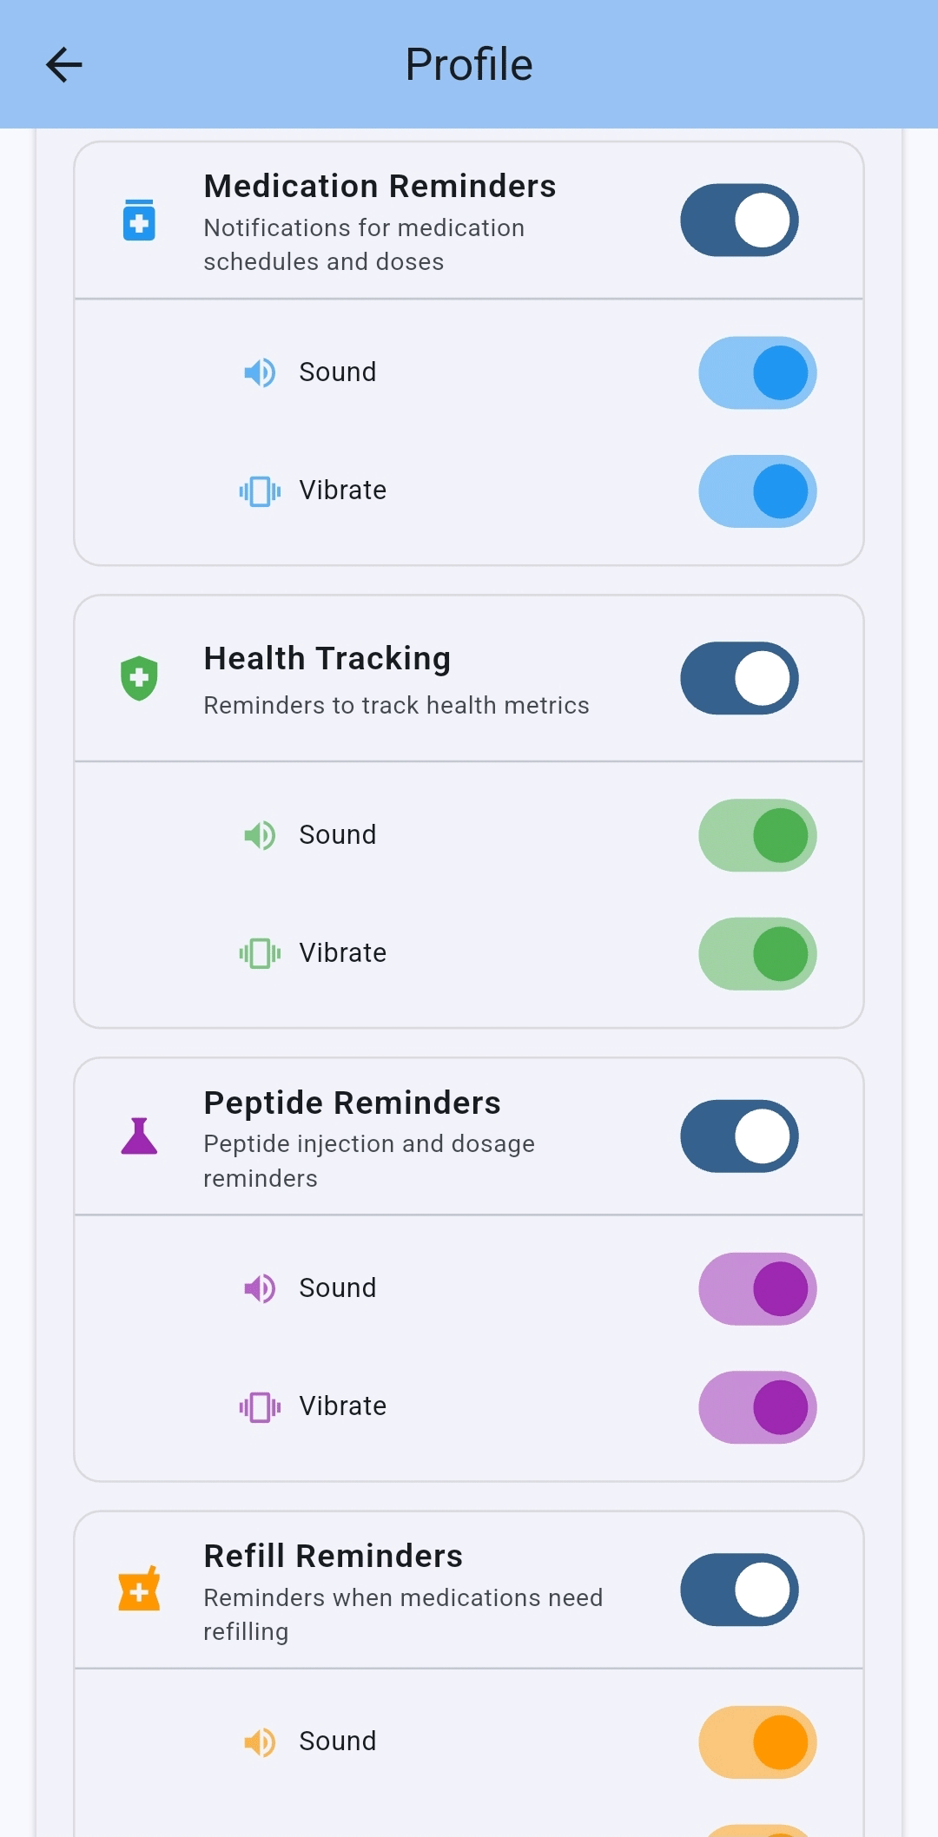Click the Medication Reminders pill bottle icon

[x=138, y=221]
